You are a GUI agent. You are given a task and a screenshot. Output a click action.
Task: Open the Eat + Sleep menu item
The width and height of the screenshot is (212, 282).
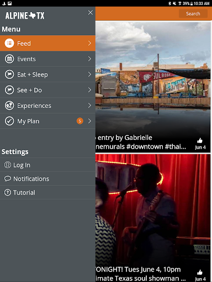point(47,74)
